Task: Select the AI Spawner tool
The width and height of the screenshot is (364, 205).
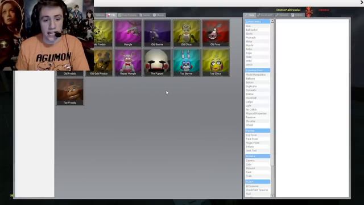Action: coord(258,186)
